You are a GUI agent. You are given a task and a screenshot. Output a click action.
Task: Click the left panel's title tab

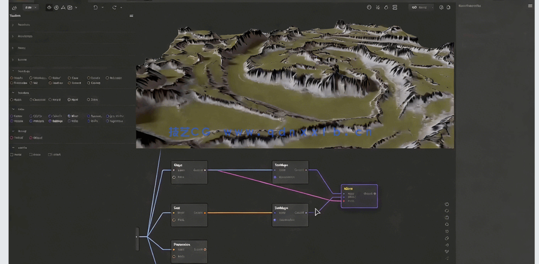tap(15, 16)
